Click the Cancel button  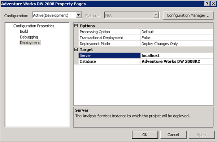173,135
